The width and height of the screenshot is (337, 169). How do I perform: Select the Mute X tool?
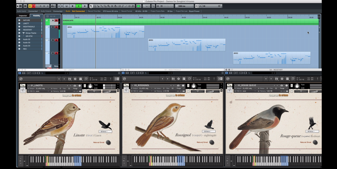[x=112, y=6]
